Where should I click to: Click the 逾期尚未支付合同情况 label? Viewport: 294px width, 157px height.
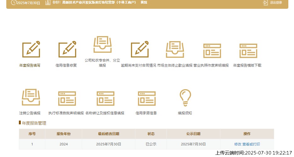pos(139,65)
